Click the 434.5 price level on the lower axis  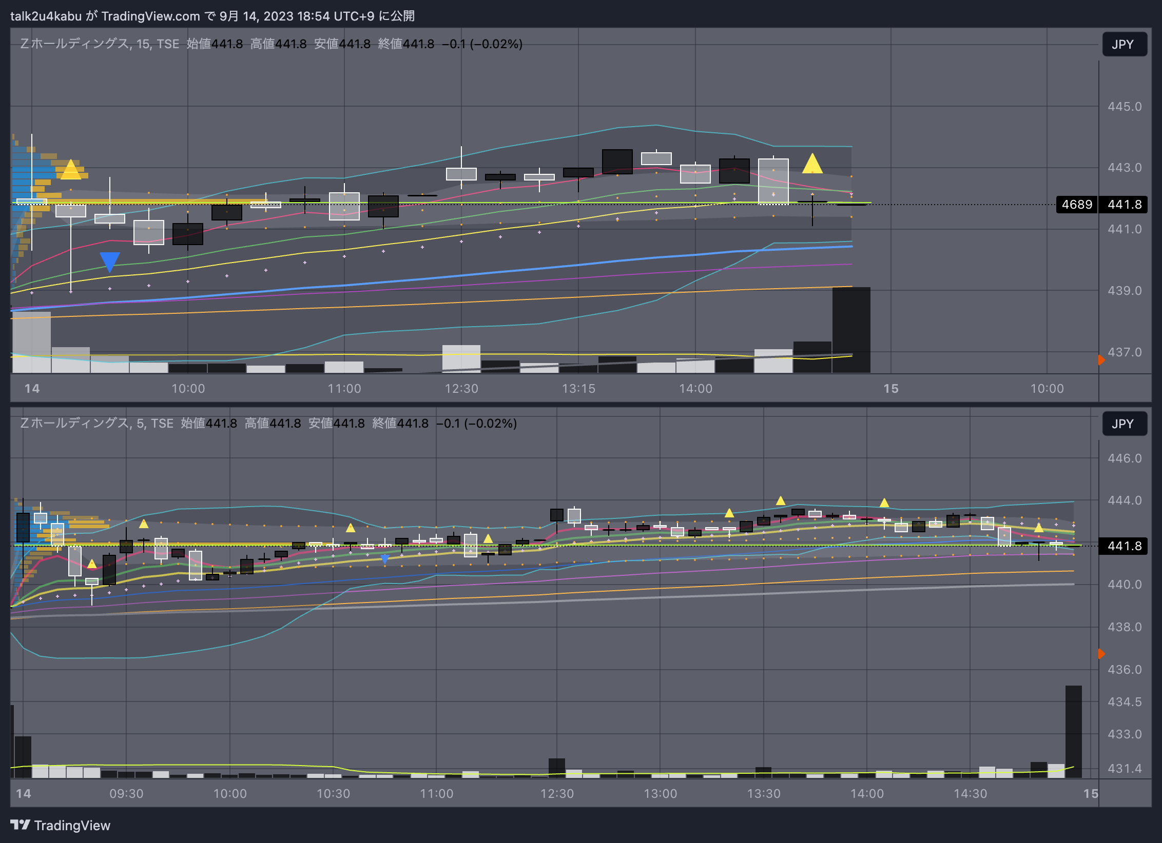pos(1125,701)
